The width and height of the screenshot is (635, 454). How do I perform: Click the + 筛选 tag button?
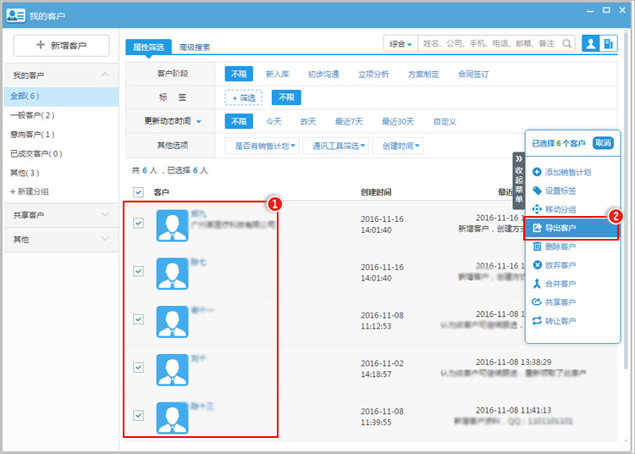coord(244,97)
